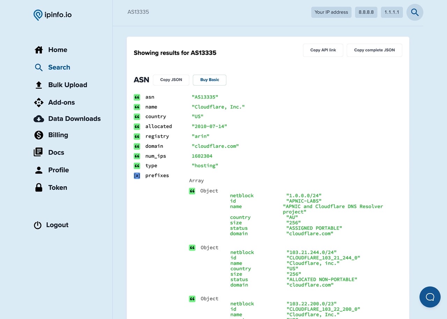Open the chat support bubble
The height and width of the screenshot is (319, 447).
(x=430, y=297)
